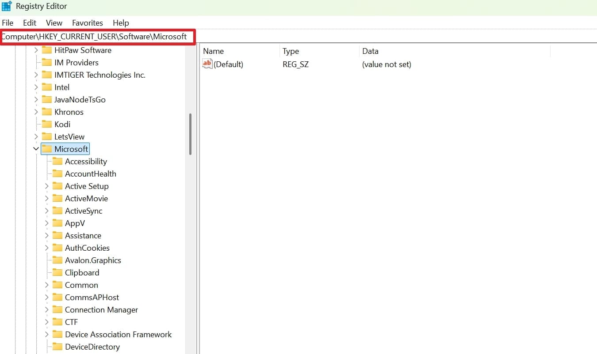Open the File menu

8,23
